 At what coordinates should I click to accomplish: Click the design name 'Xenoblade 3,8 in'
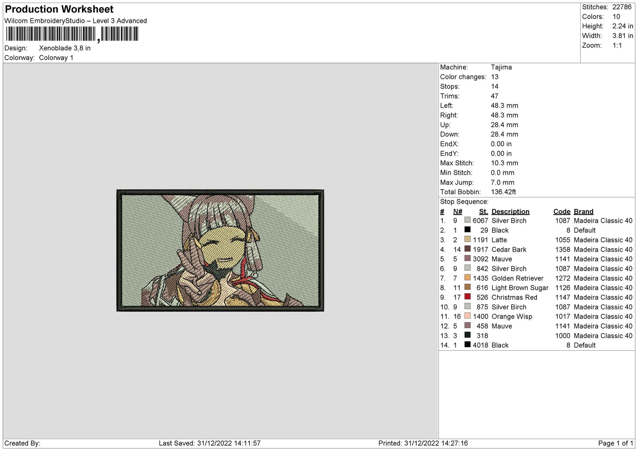[65, 48]
